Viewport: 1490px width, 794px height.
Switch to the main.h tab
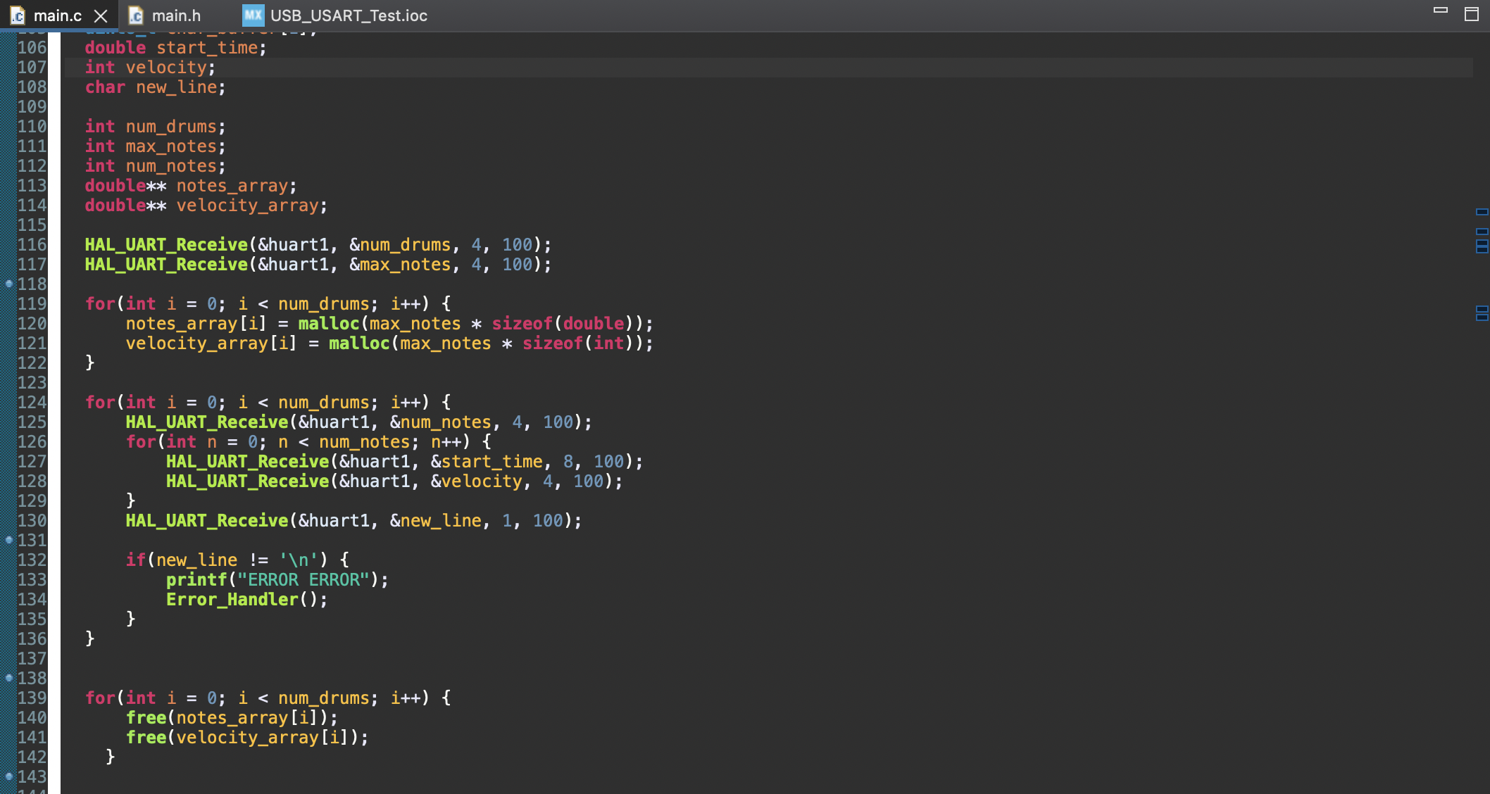pos(176,15)
